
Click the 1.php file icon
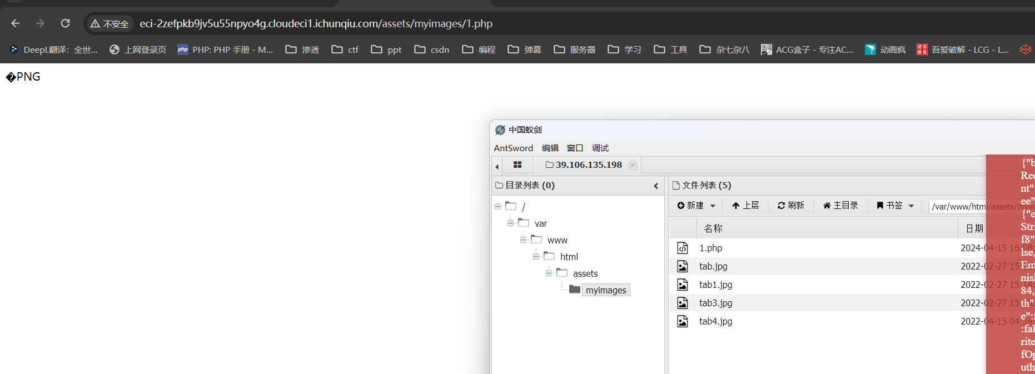click(x=683, y=248)
